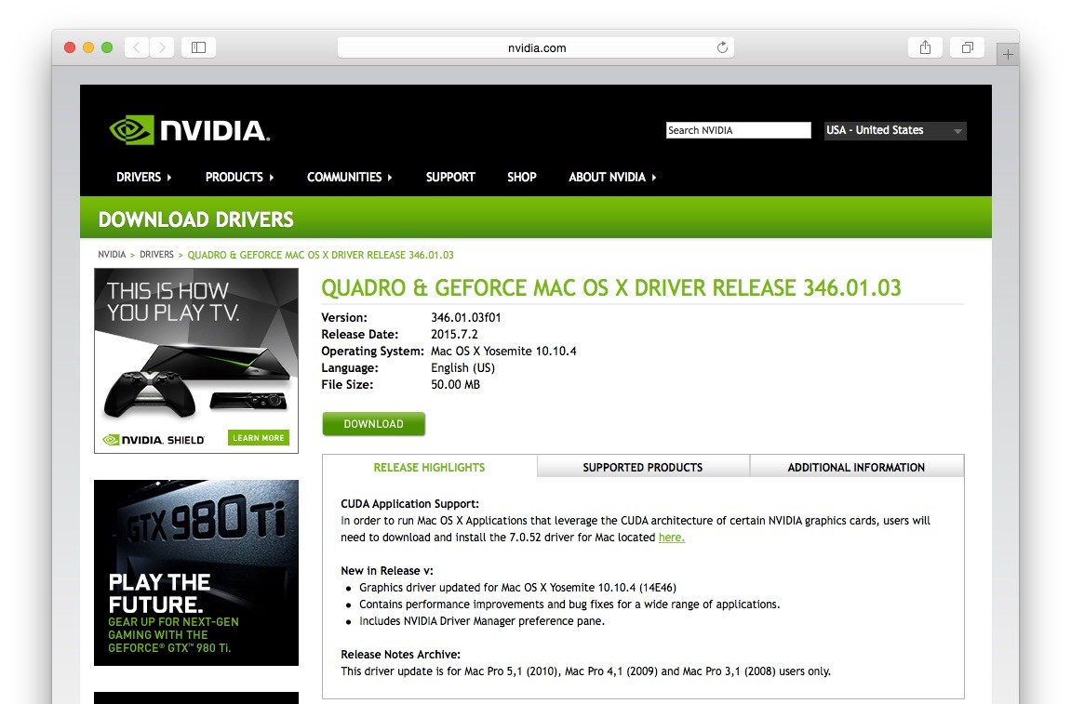Click the DOWNLOAD DRIVERS heading

click(x=196, y=219)
